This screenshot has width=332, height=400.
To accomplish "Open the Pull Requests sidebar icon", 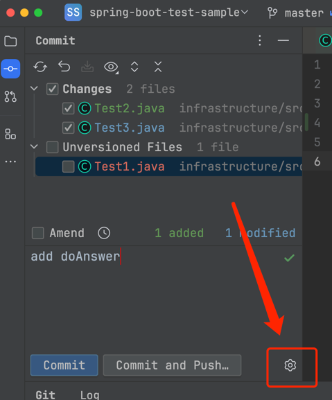I will (x=10, y=96).
